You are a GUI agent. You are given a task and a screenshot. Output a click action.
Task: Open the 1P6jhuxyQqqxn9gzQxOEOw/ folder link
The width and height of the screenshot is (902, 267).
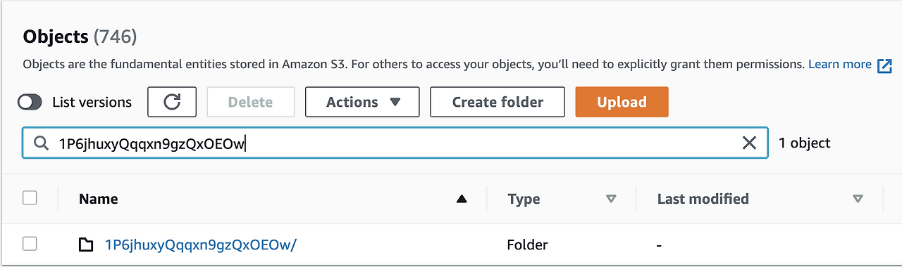(x=201, y=245)
